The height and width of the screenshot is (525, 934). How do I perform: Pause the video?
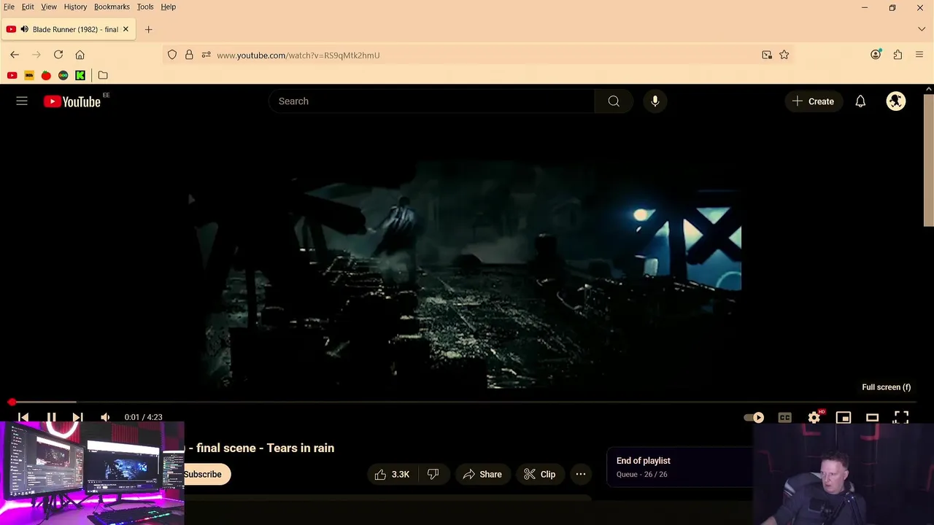(51, 417)
